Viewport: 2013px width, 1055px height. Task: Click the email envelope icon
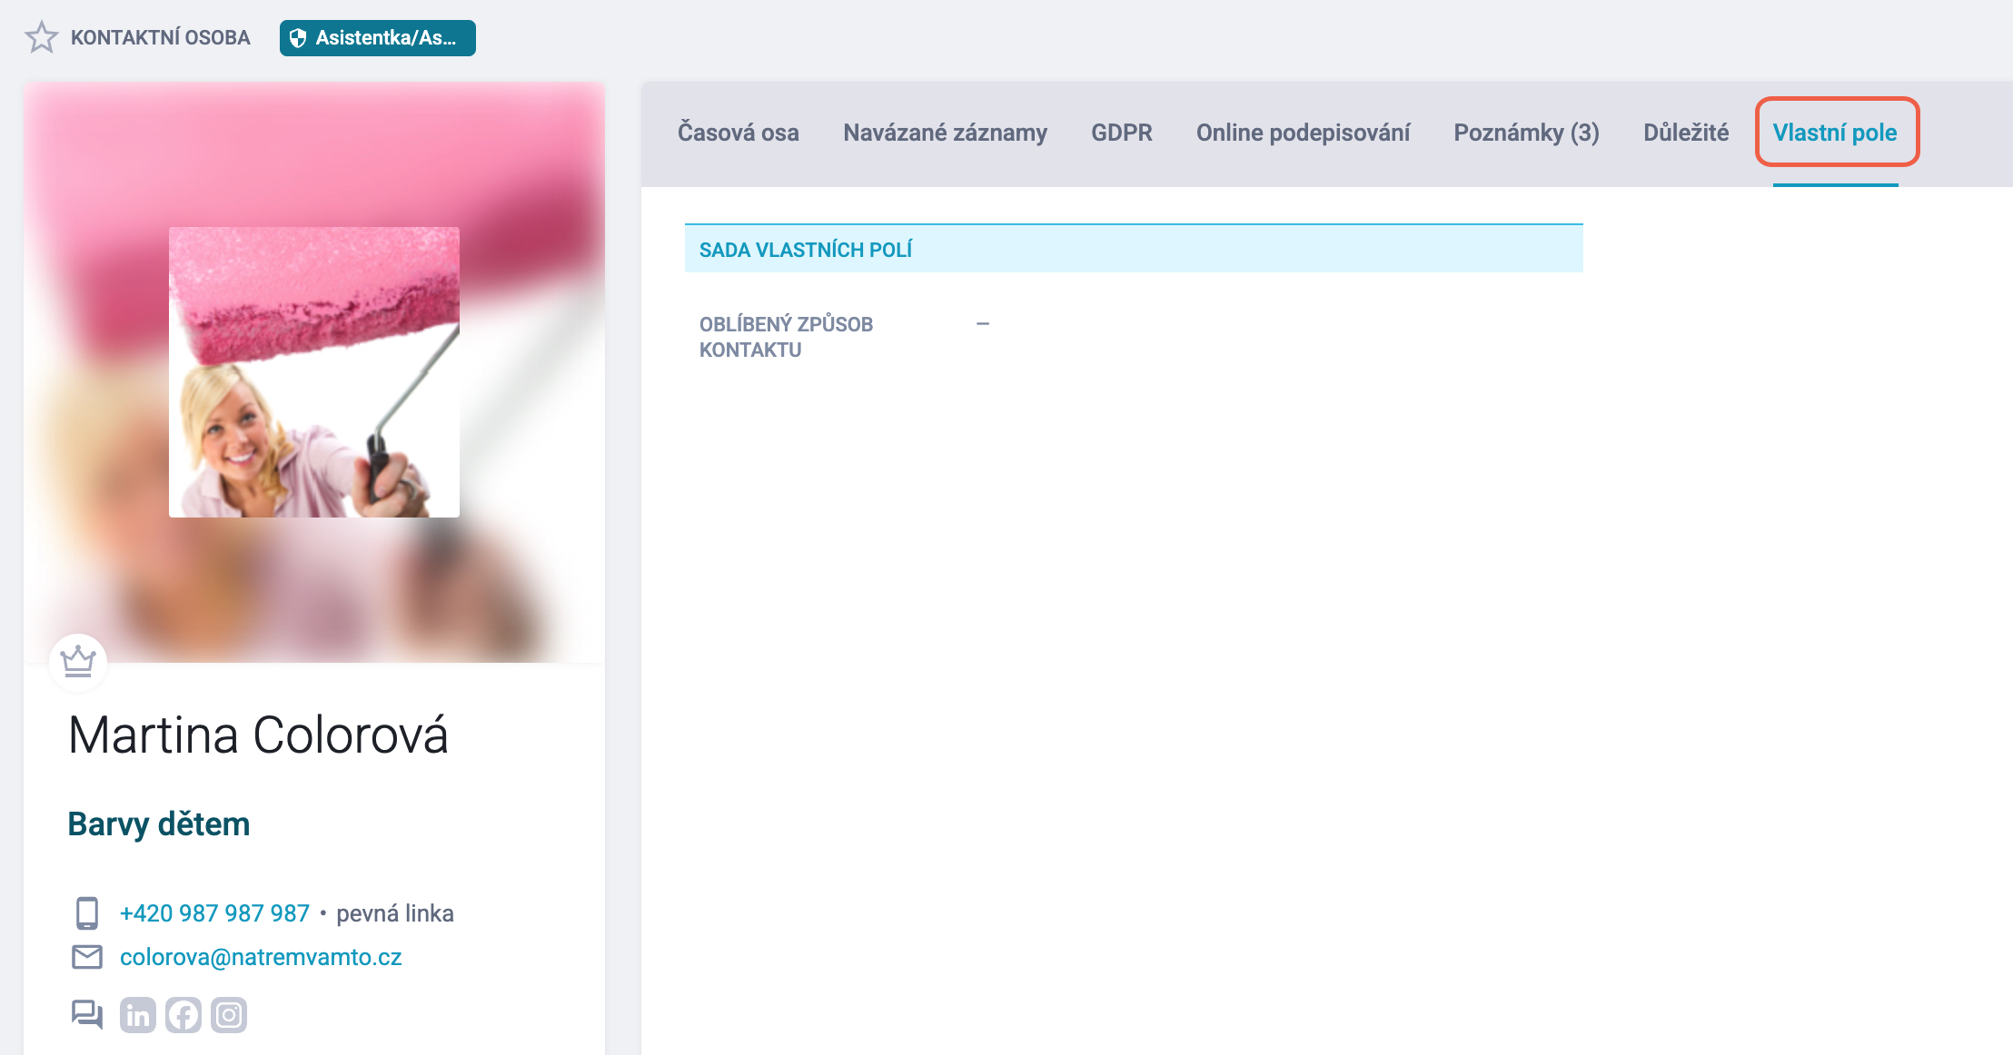(x=87, y=957)
